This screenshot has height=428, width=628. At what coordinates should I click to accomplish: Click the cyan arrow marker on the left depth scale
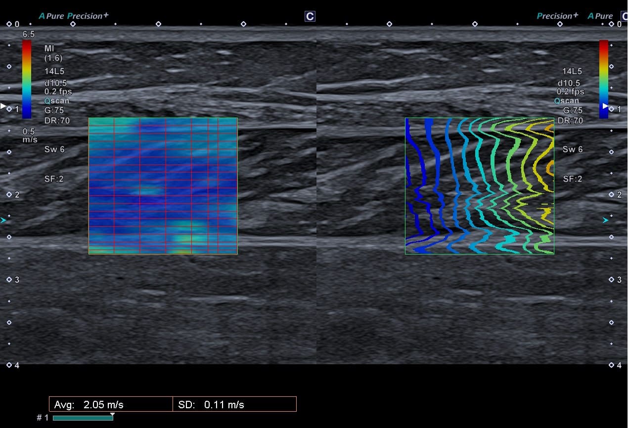coord(3,220)
